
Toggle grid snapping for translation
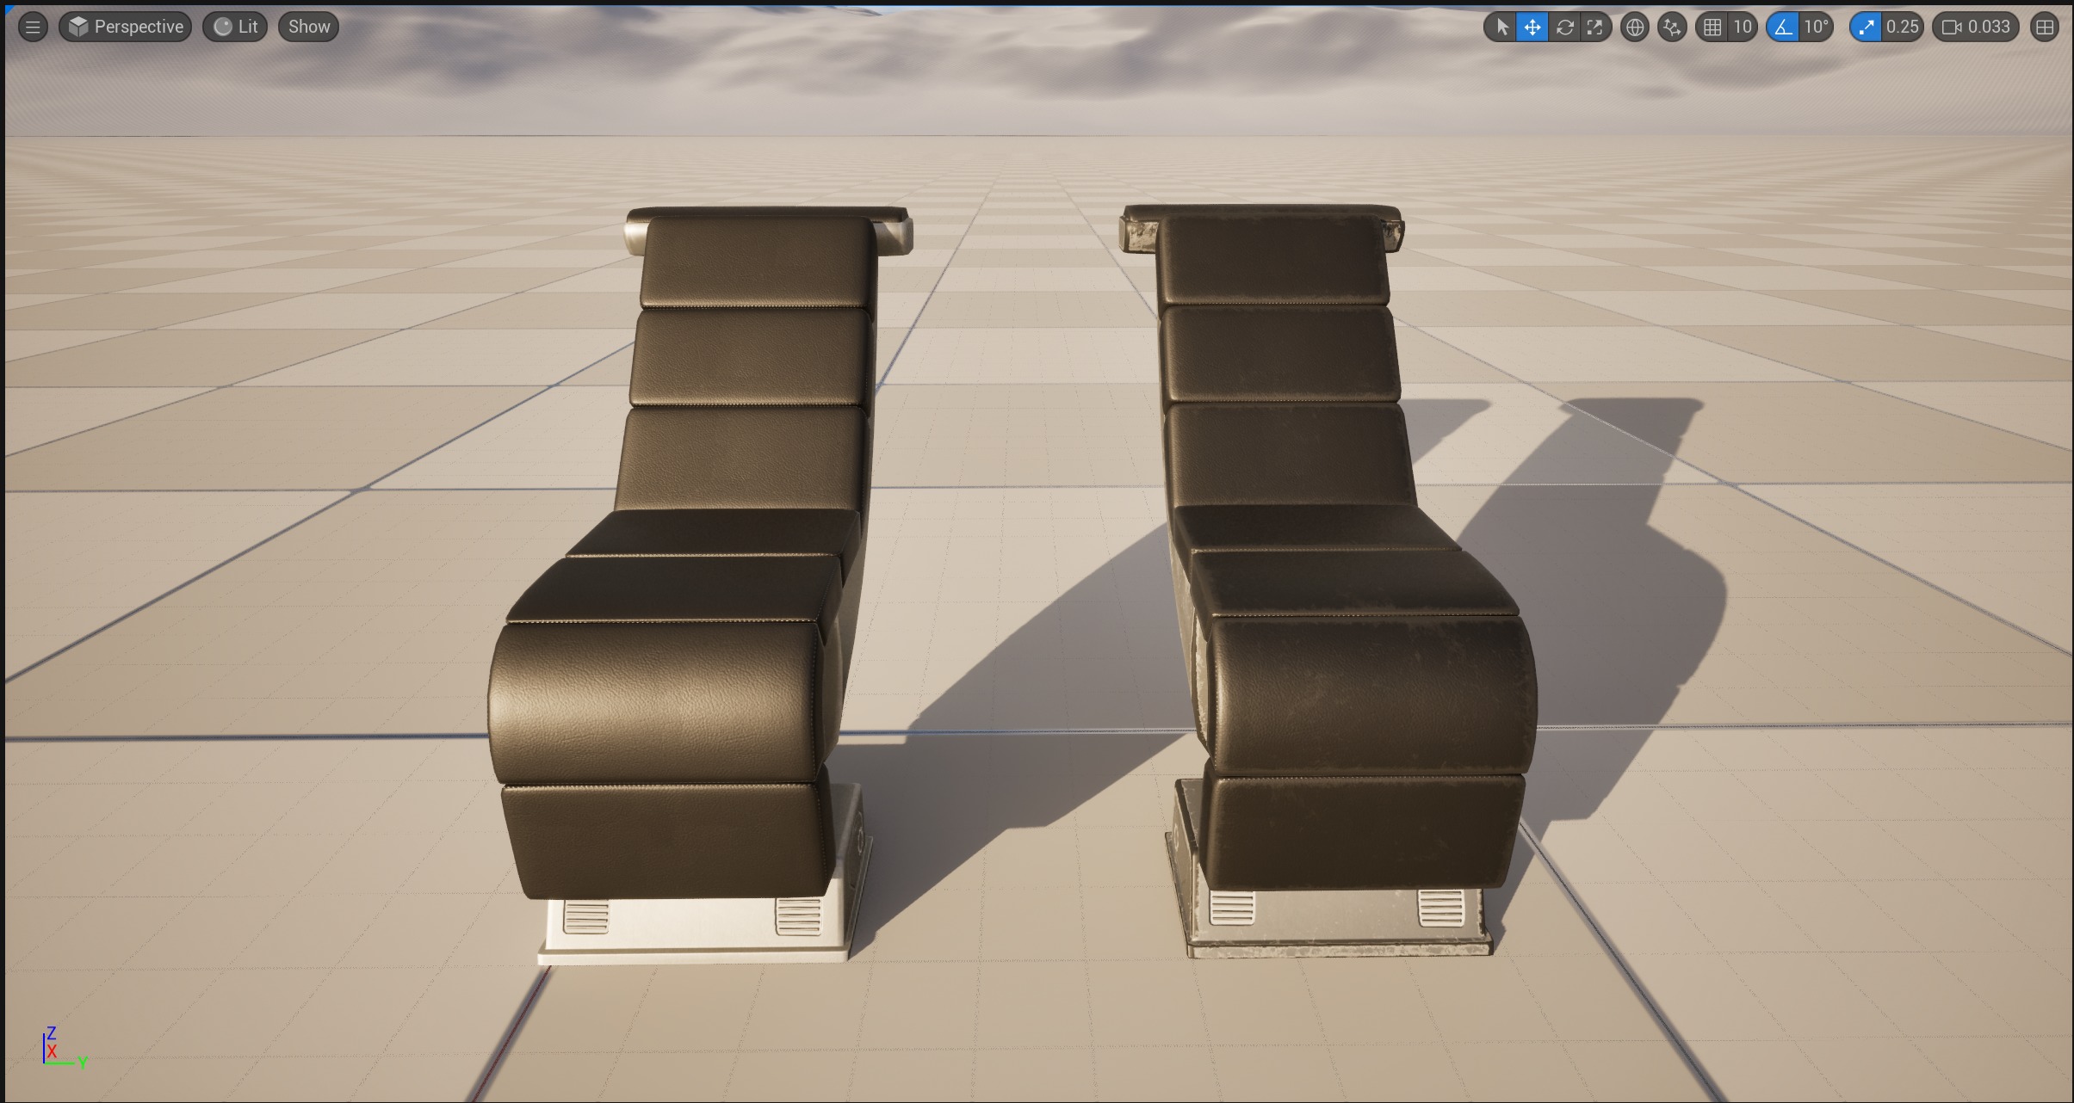(1712, 27)
